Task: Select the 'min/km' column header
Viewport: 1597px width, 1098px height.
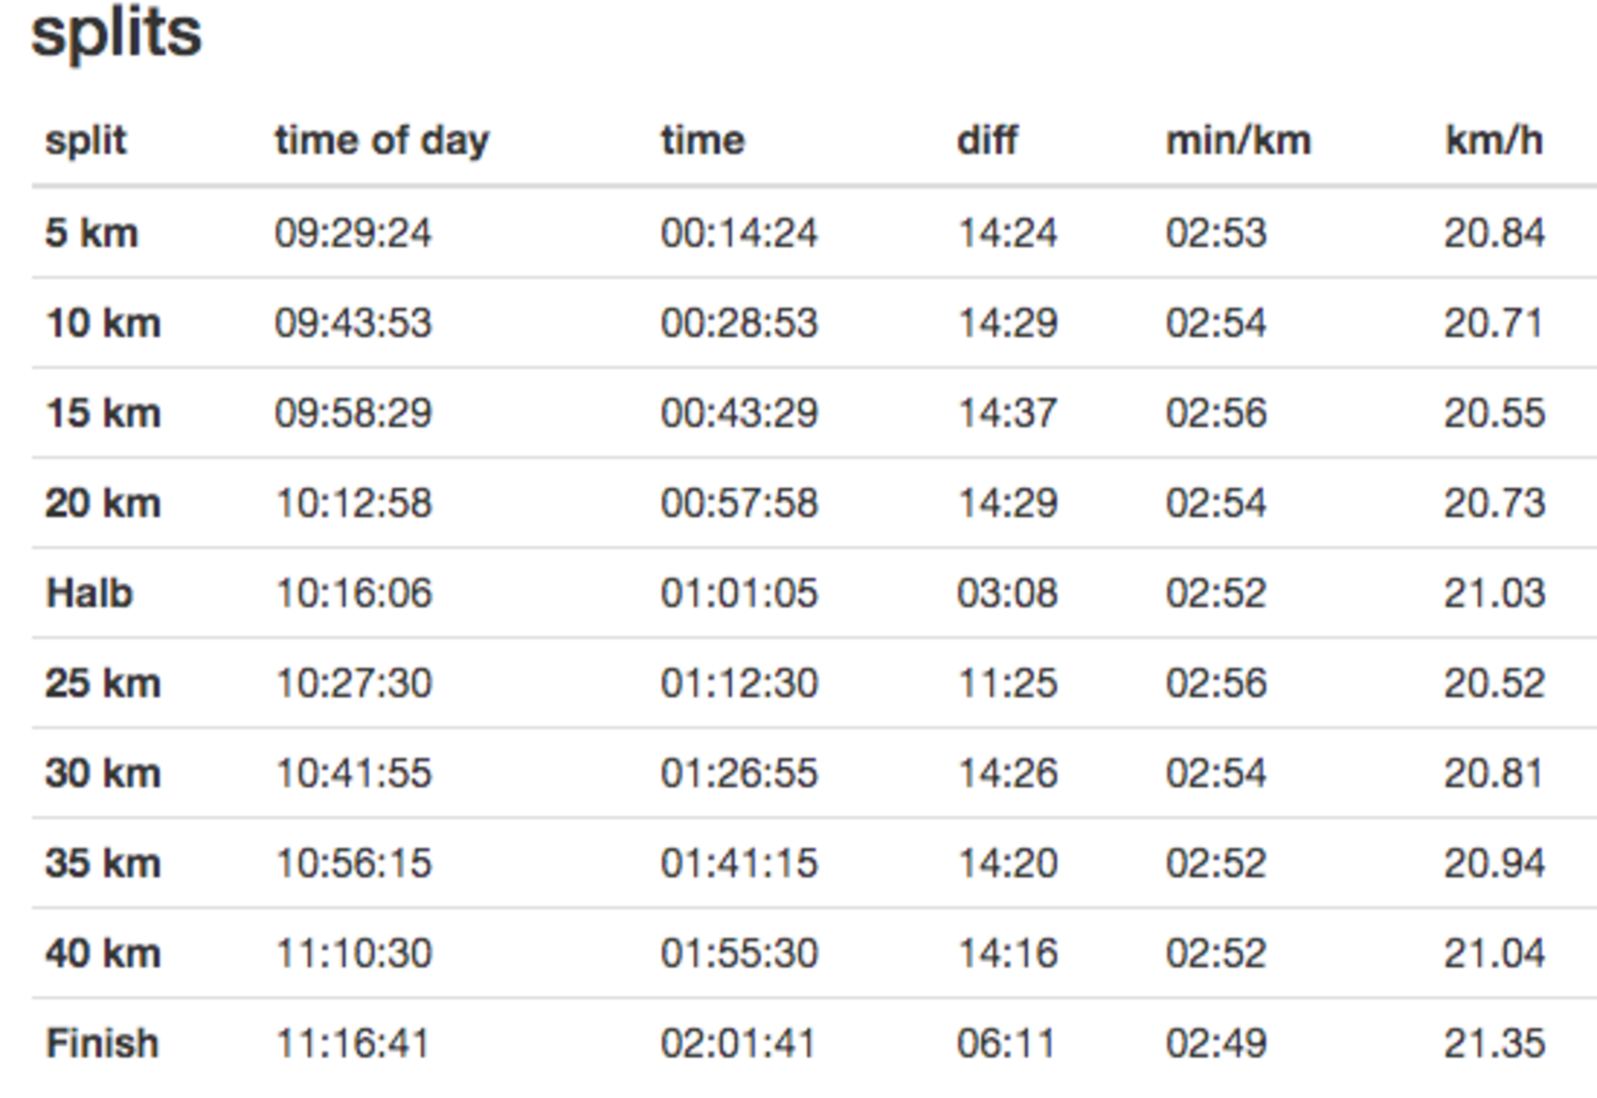Action: (1239, 141)
